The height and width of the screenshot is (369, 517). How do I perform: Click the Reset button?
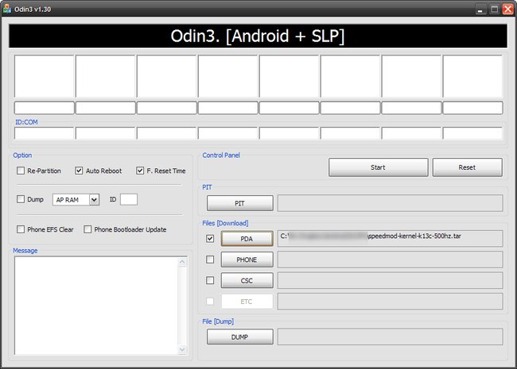(467, 167)
